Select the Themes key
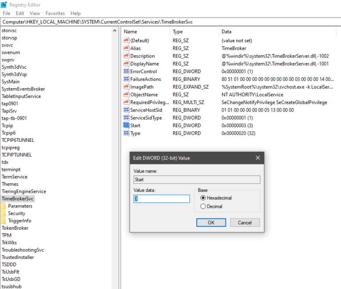This screenshot has height=289, width=341. click(10, 184)
